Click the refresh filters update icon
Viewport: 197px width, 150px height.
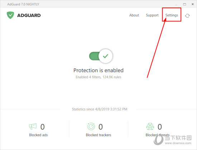pos(187,16)
